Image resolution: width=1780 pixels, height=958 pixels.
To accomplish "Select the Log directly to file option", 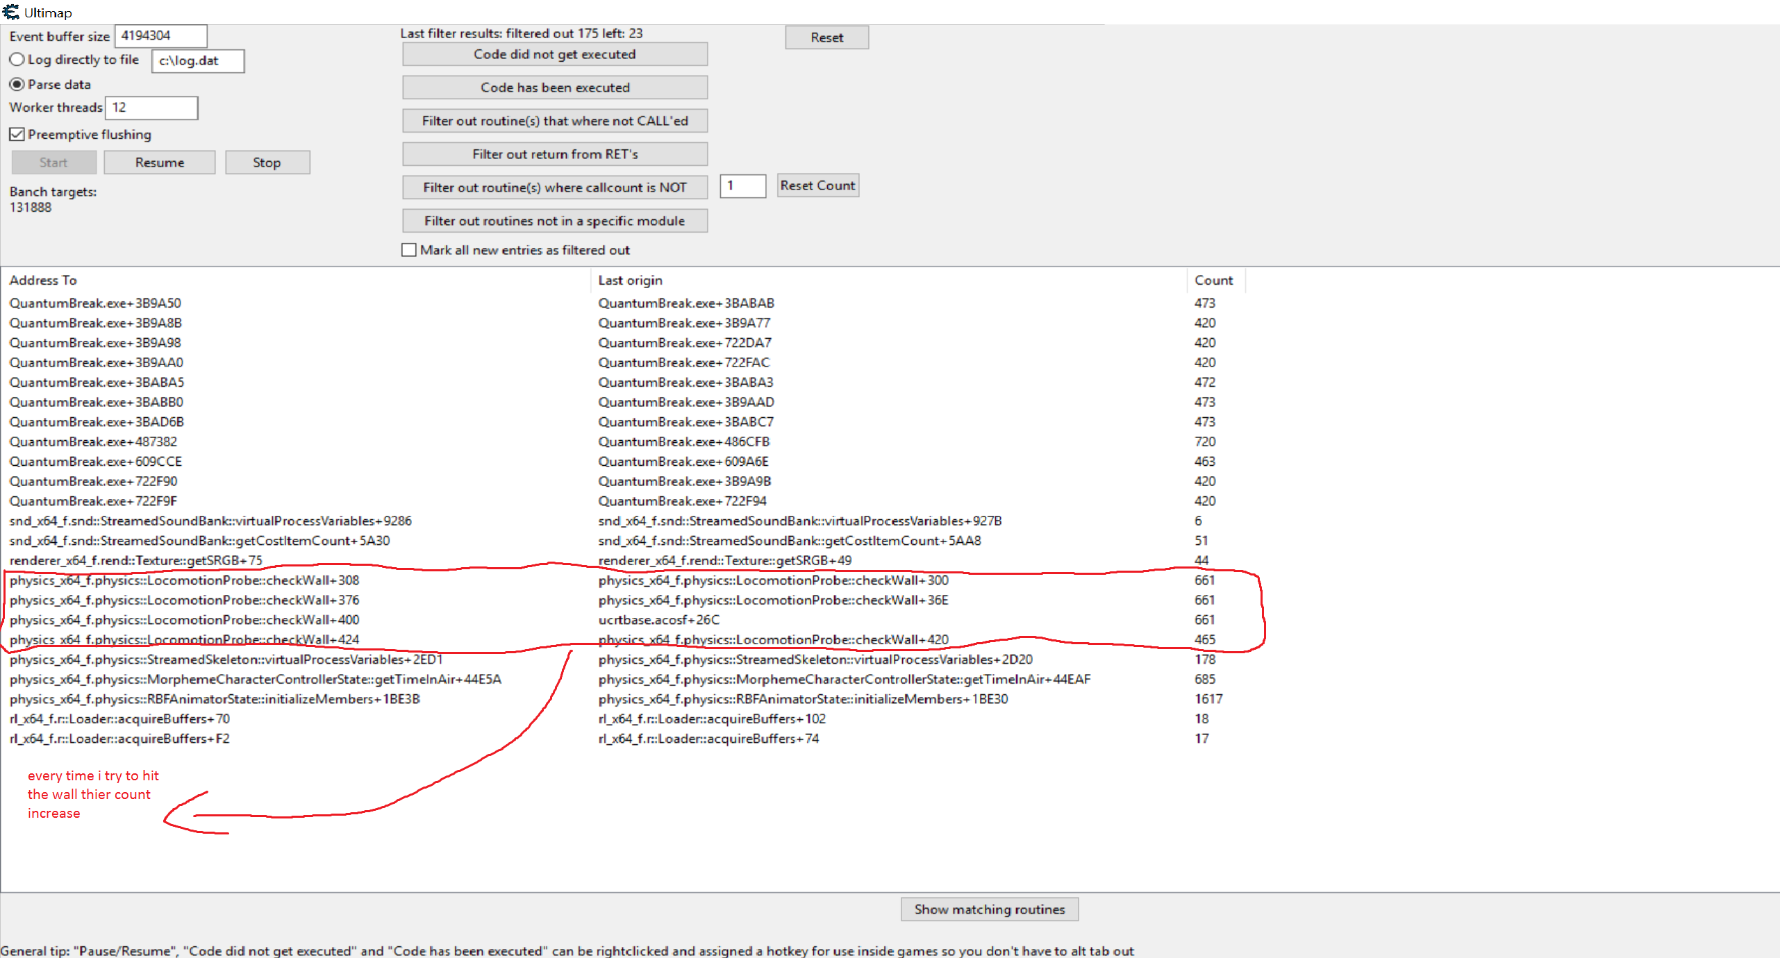I will pyautogui.click(x=17, y=60).
